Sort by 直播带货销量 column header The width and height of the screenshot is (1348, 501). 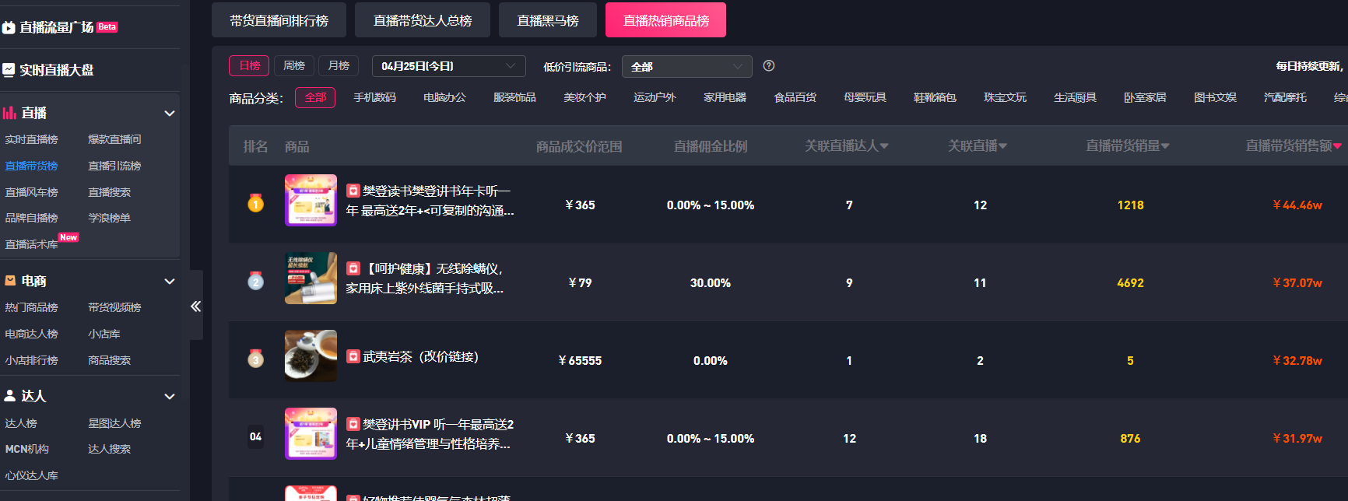point(1127,146)
